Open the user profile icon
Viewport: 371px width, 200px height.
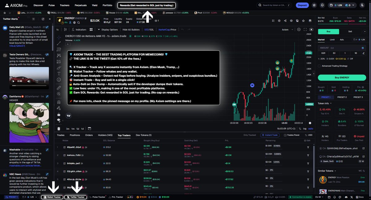click(x=362, y=5)
